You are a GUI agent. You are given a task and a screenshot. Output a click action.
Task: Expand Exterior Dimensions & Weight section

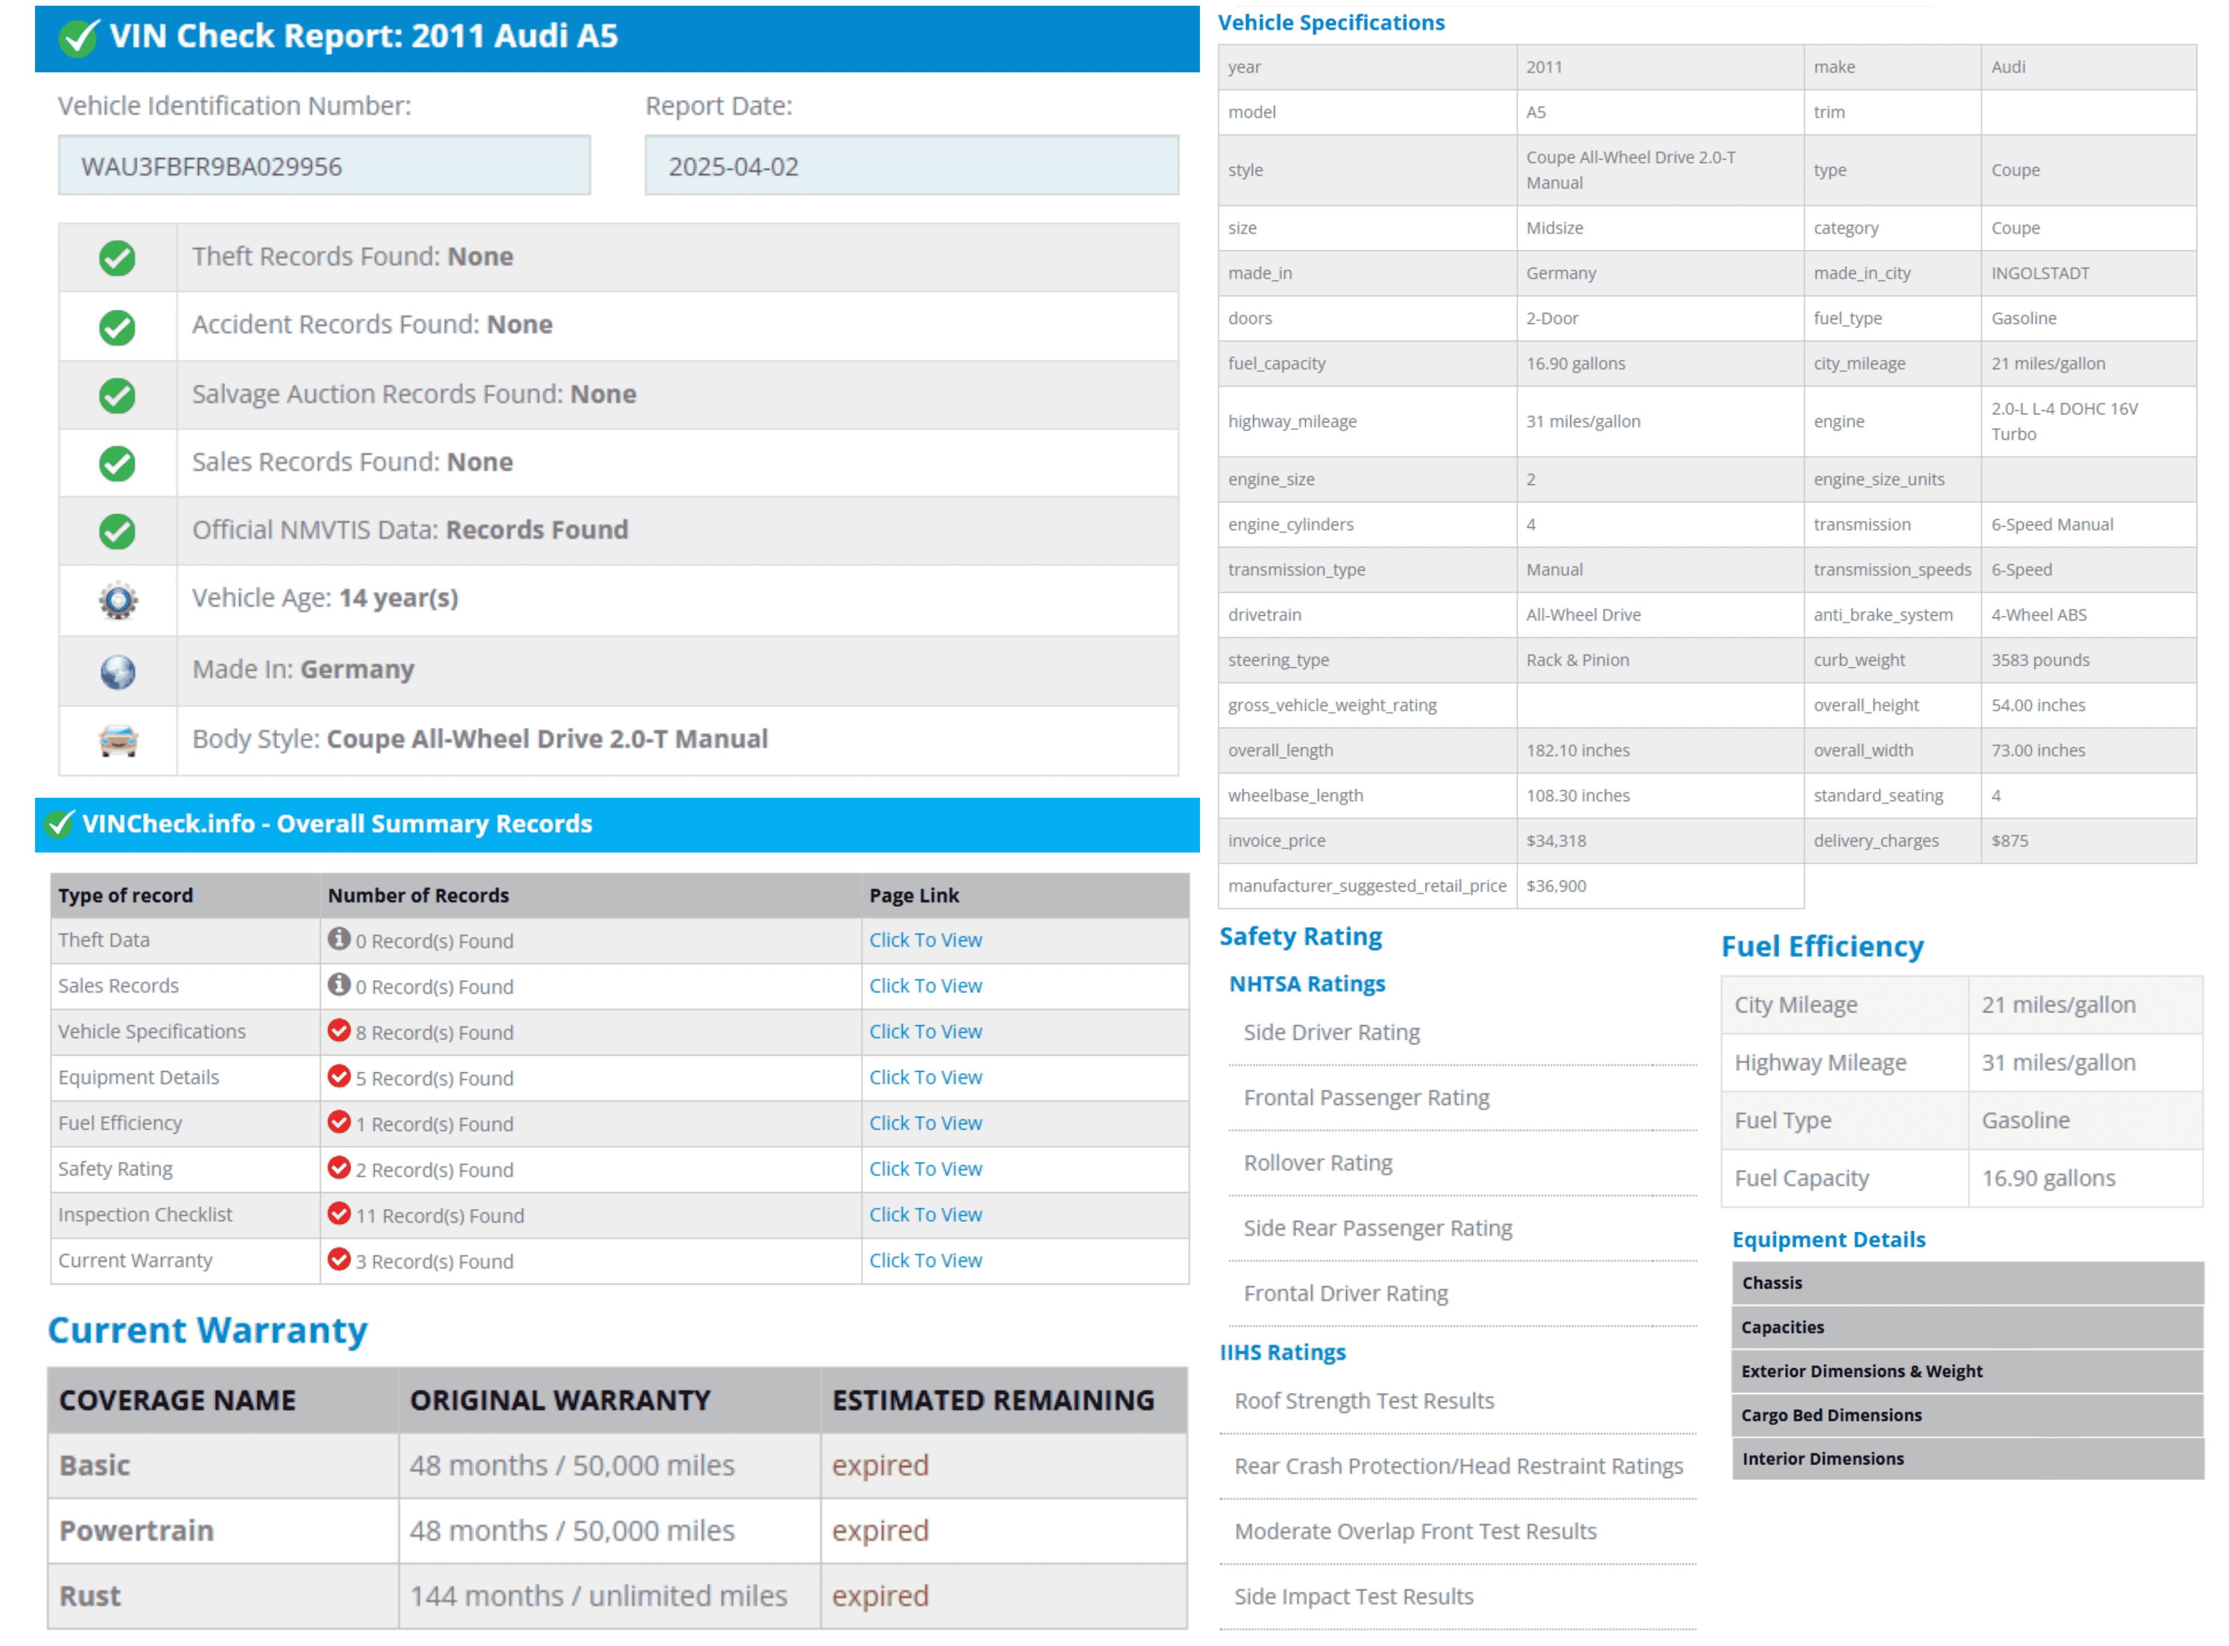pos(1969,1372)
